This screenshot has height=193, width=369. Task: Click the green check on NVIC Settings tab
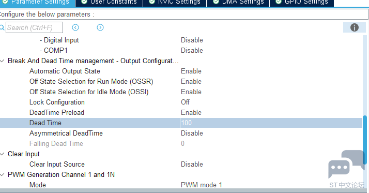click(152, 2)
